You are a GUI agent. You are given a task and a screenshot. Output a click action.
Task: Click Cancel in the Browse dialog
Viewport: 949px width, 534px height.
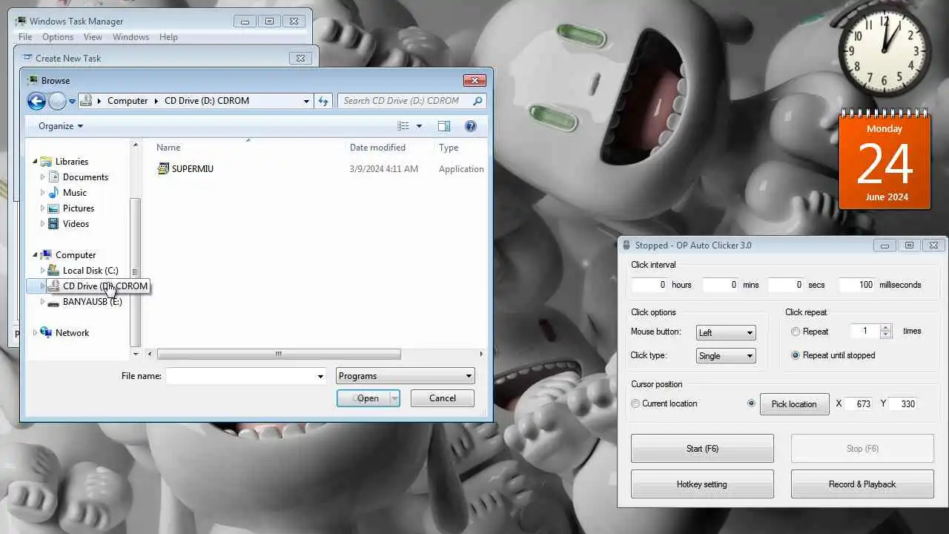click(x=443, y=398)
